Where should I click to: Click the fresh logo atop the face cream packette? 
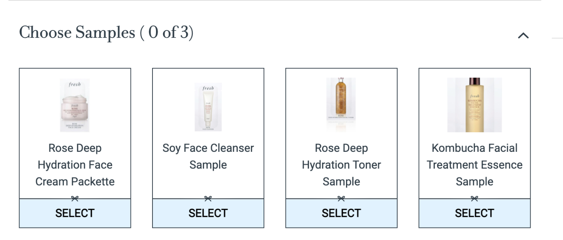(75, 84)
